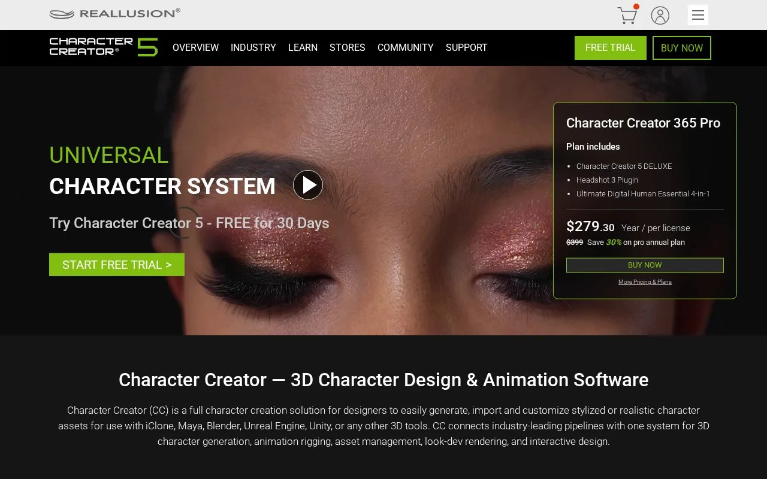Open the Industry menu
Image resolution: width=767 pixels, height=479 pixels.
(253, 48)
